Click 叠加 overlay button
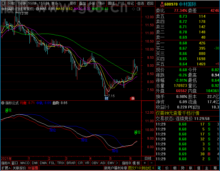This screenshot has height=171, width=220. pyautogui.click(x=82, y=3)
